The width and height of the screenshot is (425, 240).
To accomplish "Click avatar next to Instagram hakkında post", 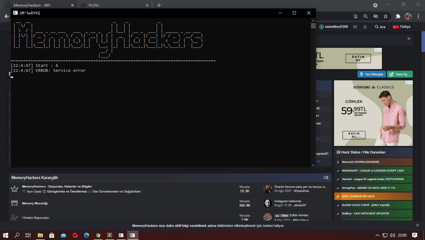I will tap(267, 203).
